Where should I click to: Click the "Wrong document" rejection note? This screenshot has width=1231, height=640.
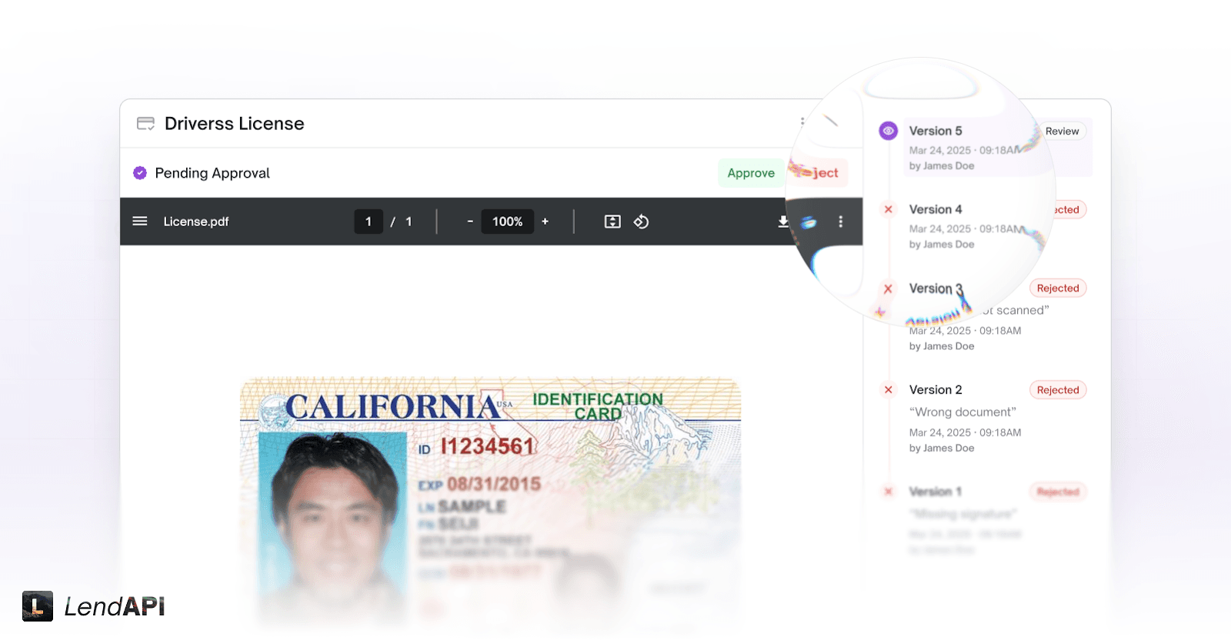tap(962, 412)
